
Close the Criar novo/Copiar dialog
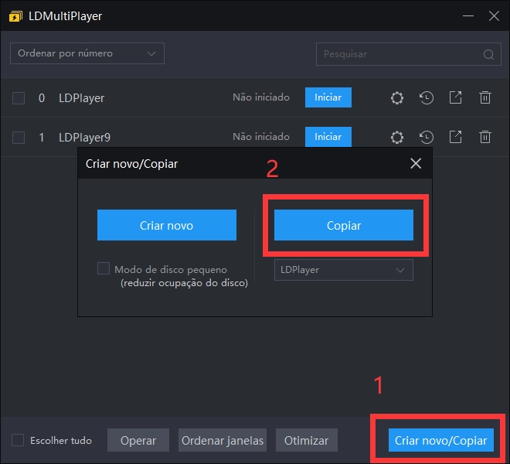pyautogui.click(x=416, y=163)
